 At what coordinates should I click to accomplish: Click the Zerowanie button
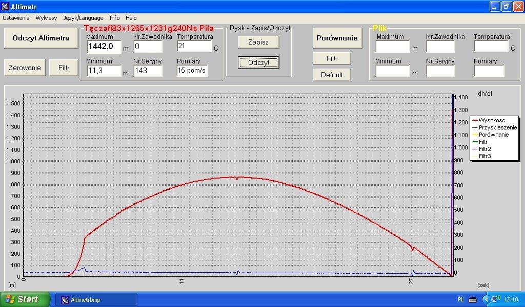25,68
